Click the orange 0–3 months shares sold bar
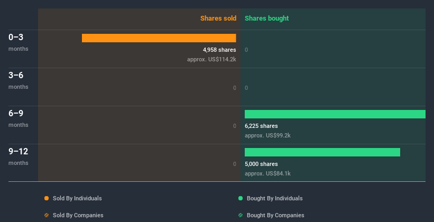 [x=159, y=38]
